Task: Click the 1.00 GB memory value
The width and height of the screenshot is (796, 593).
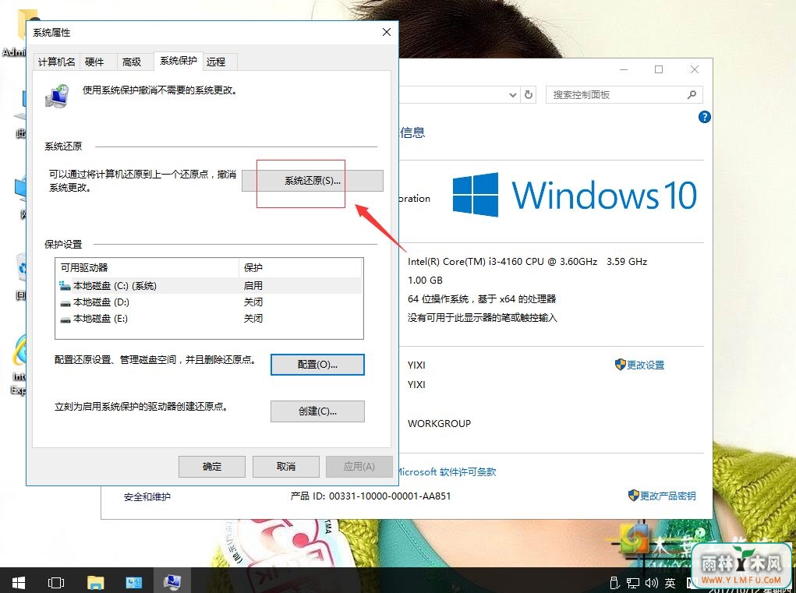Action: pos(425,280)
